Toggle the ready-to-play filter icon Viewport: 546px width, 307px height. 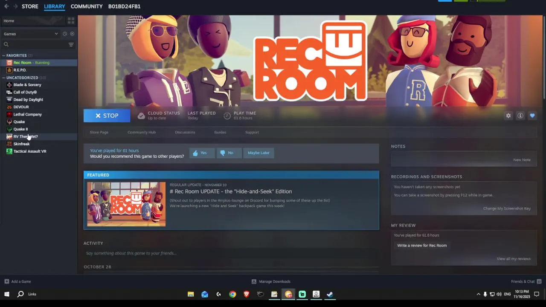coord(72,34)
